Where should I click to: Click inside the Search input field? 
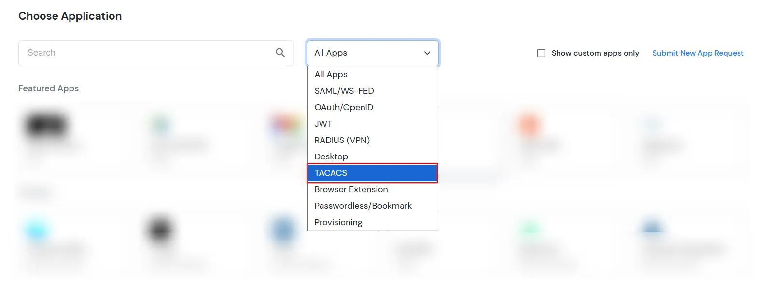[x=145, y=53]
